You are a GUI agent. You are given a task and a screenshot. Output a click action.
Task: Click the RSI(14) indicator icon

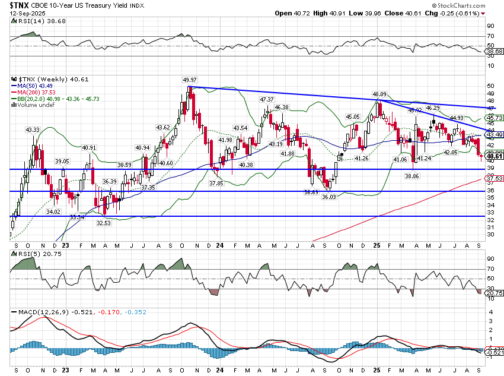14,21
